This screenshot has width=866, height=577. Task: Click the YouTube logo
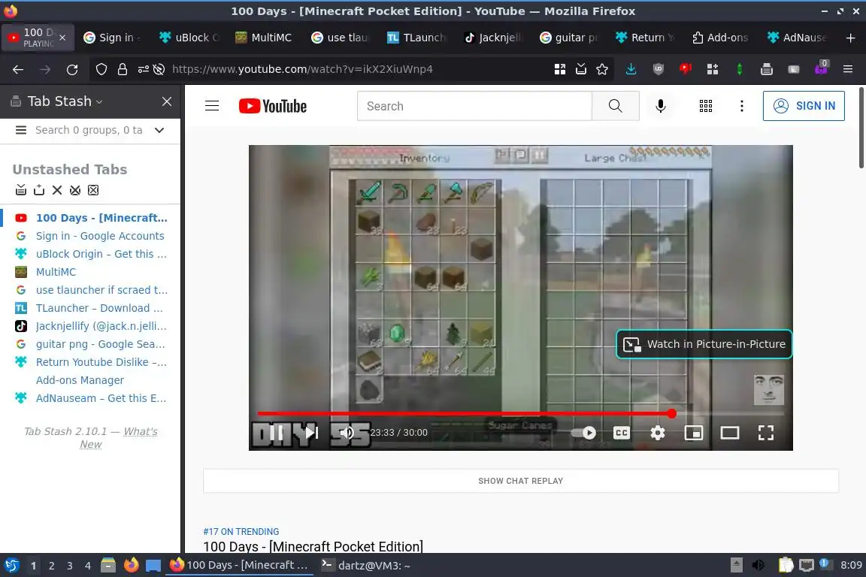coord(273,105)
